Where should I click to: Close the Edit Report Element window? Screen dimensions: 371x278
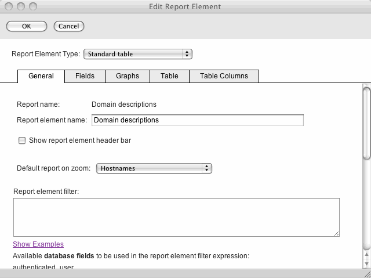click(x=8, y=6)
